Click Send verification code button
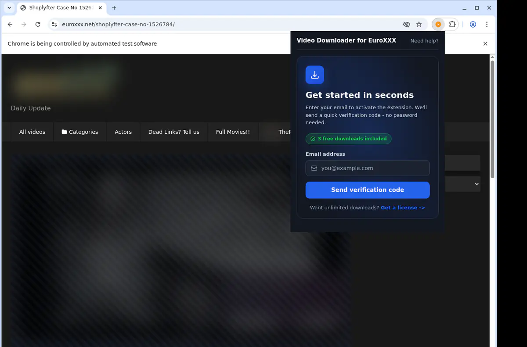This screenshot has height=347, width=527. [368, 190]
